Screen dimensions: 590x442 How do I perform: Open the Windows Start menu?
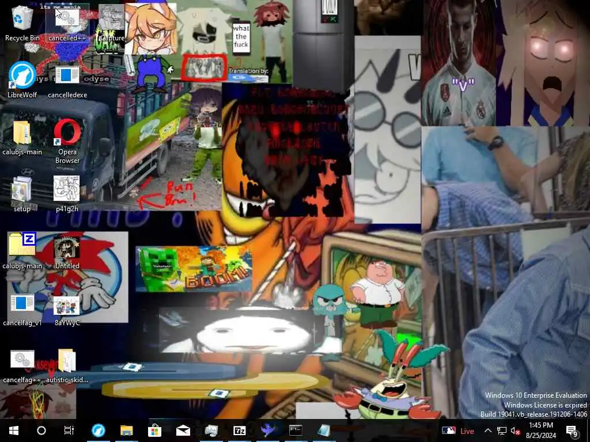[14, 430]
